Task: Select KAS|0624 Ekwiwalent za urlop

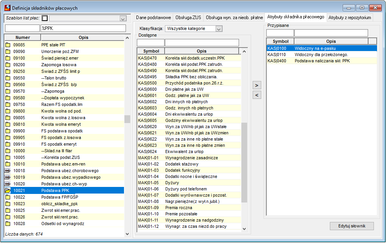Action: tap(189, 151)
